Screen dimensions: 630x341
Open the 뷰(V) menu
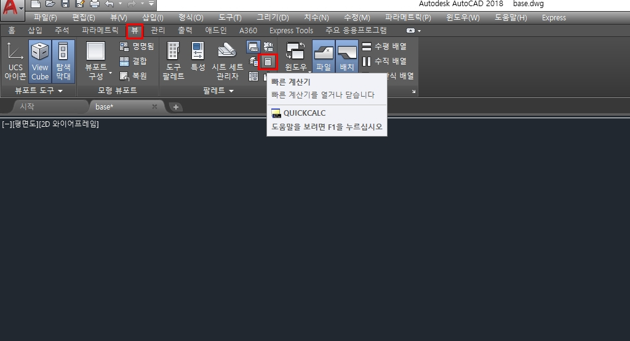pos(119,18)
